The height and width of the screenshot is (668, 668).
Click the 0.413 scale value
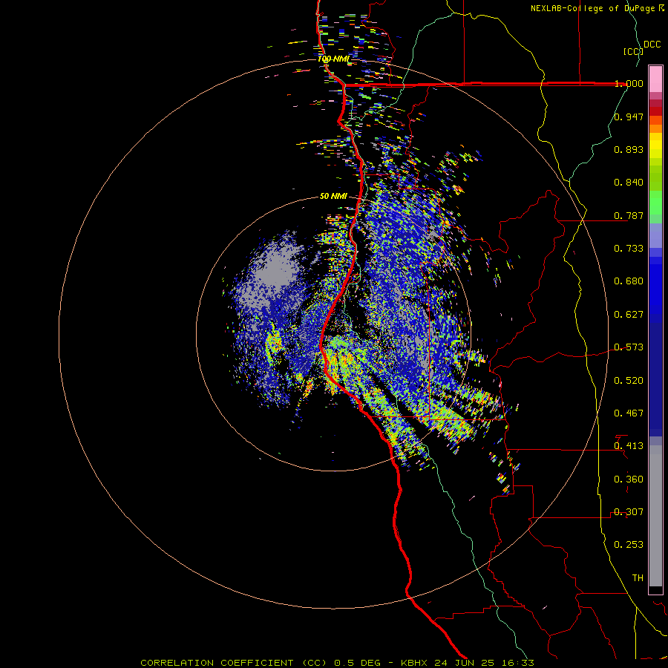coord(629,446)
